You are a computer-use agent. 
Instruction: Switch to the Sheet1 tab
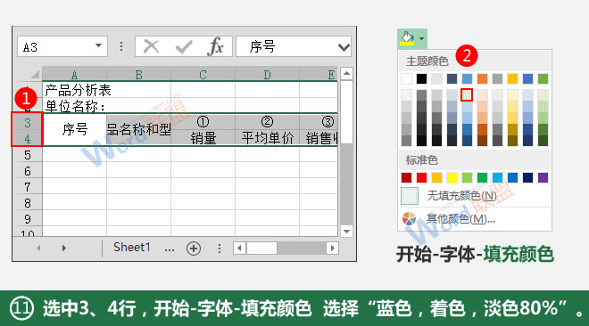click(132, 248)
